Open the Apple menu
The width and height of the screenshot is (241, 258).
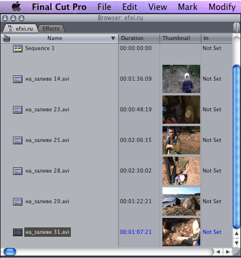tap(17, 7)
